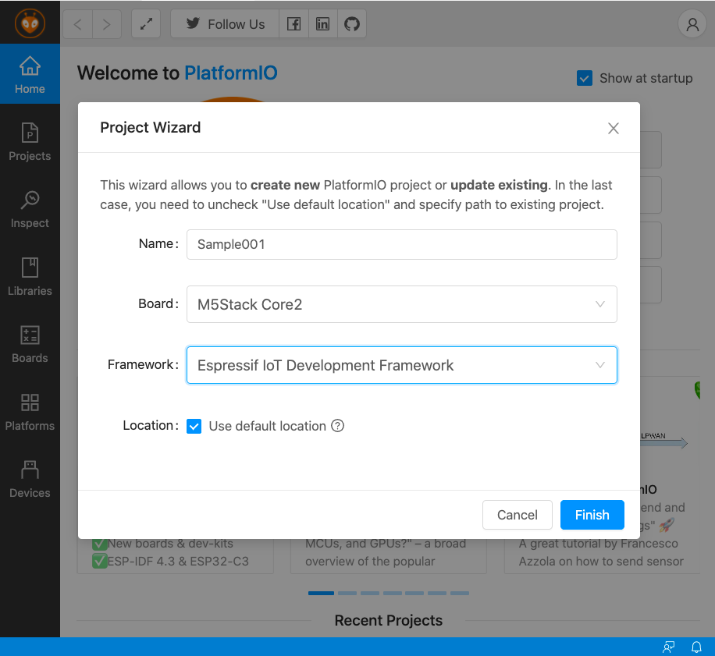715x656 pixels.
Task: Click the Follow Us button
Action: [x=224, y=23]
